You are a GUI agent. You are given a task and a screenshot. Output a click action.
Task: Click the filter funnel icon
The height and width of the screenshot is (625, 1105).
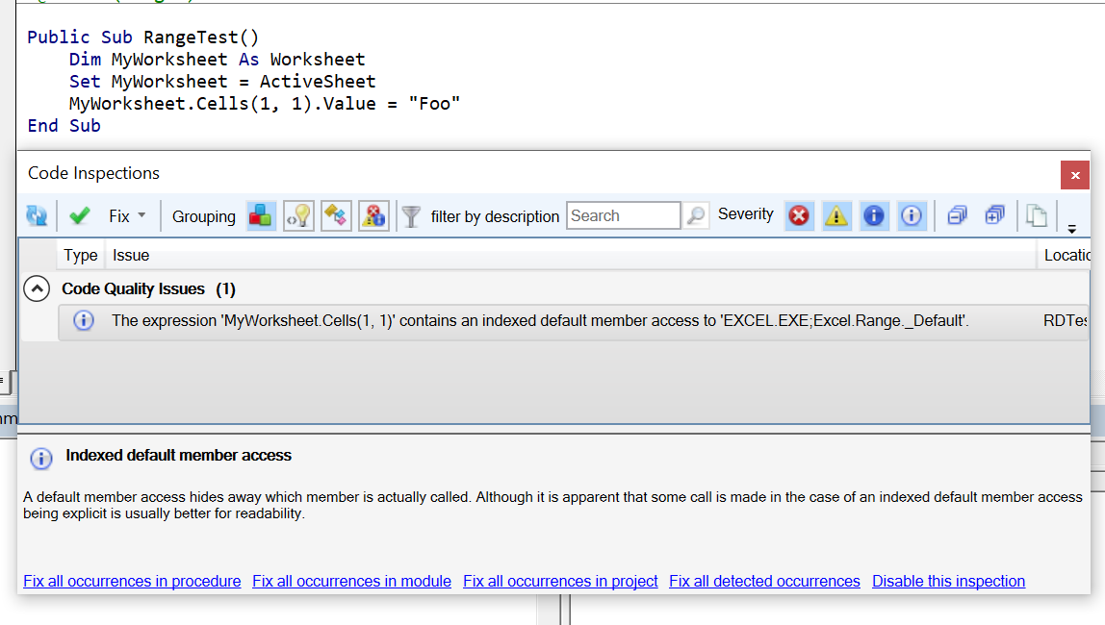411,216
